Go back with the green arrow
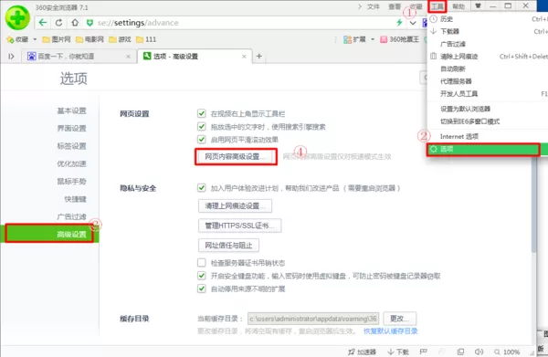Viewport: 548px width, 357px height. (x=43, y=23)
